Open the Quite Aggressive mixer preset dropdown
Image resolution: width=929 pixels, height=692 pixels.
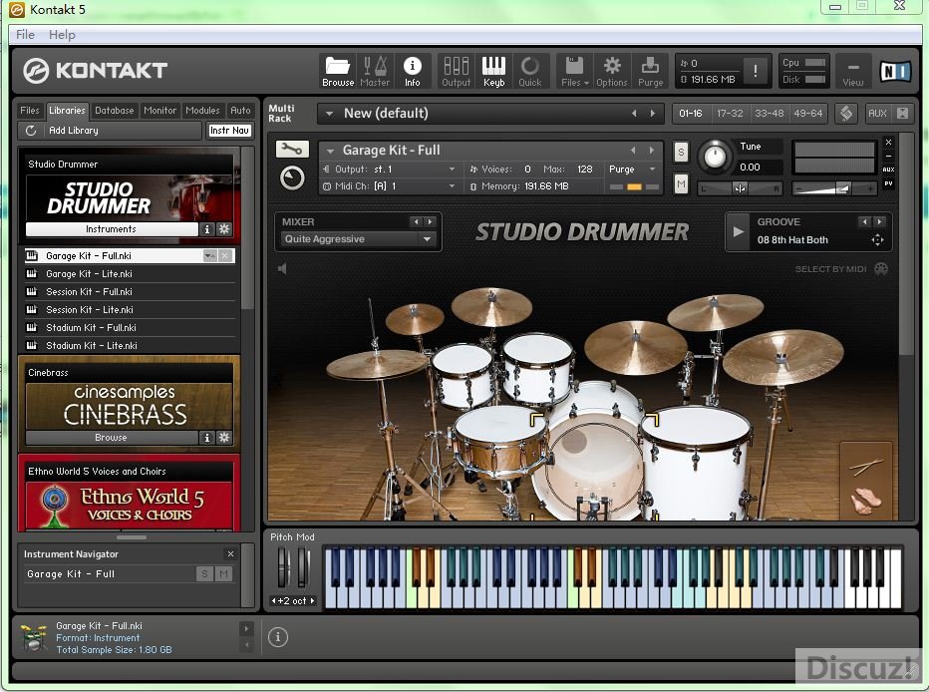tap(427, 239)
